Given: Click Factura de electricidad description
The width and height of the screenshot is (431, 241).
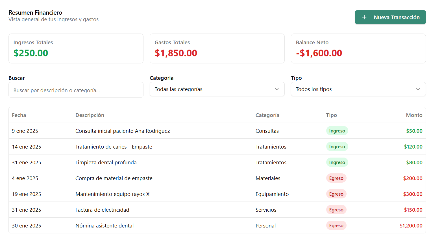Looking at the screenshot, I should point(102,210).
